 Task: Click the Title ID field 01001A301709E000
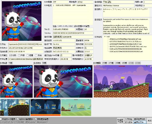click(x=64, y=29)
